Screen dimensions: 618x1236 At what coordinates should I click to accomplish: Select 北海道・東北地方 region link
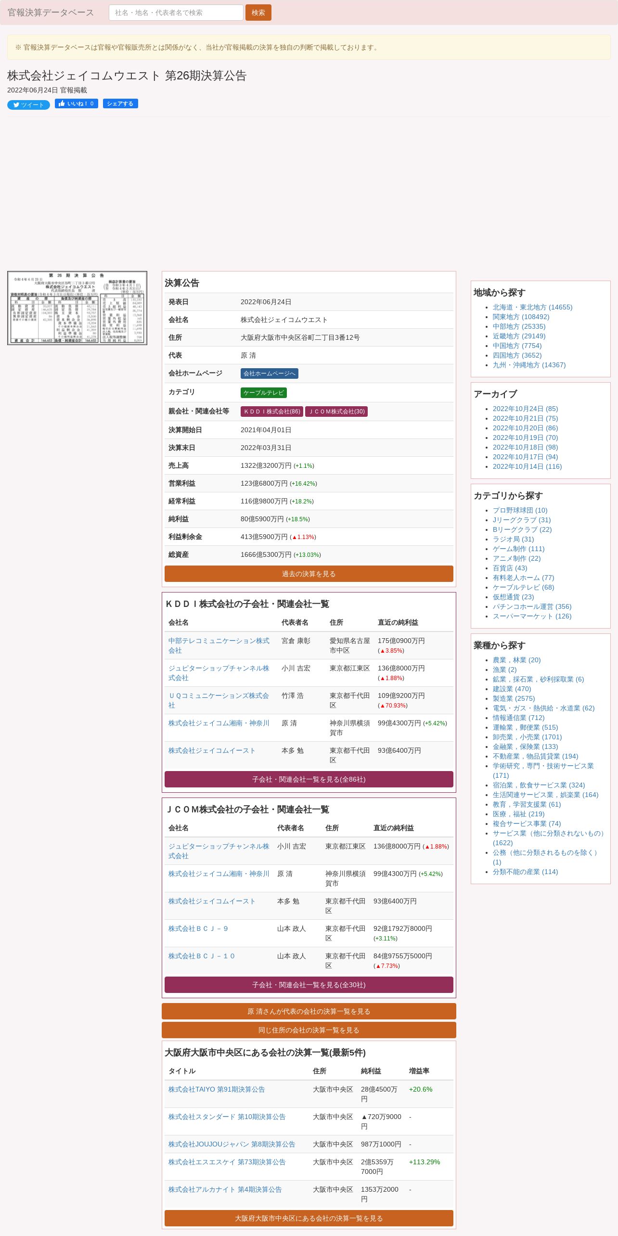[532, 307]
